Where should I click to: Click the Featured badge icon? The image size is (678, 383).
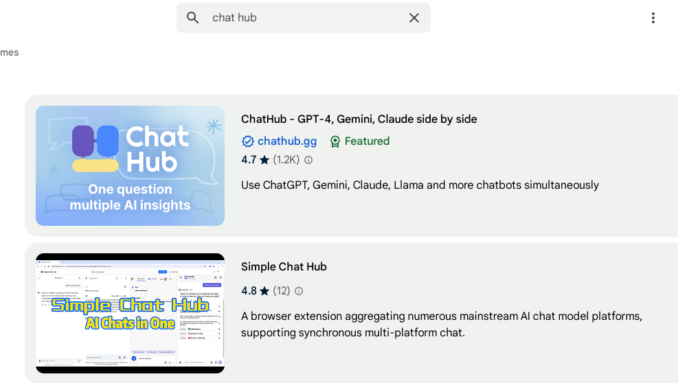(x=335, y=141)
